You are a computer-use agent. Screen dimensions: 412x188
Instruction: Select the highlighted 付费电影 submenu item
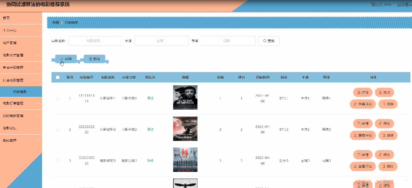(21, 92)
